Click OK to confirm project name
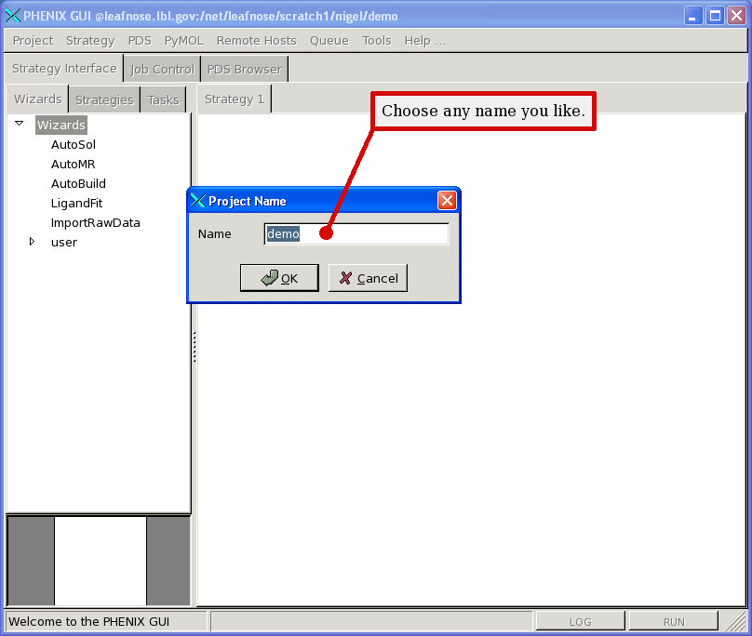 [x=279, y=278]
